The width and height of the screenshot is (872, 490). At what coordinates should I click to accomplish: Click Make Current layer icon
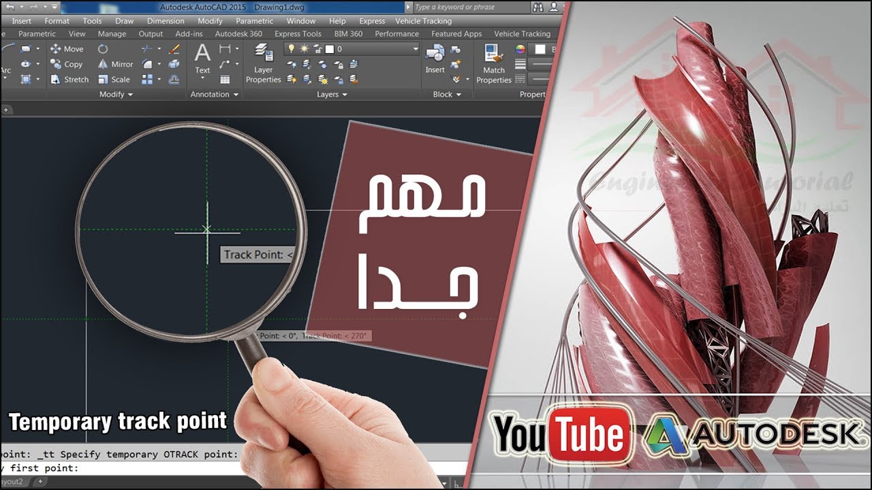pyautogui.click(x=354, y=64)
